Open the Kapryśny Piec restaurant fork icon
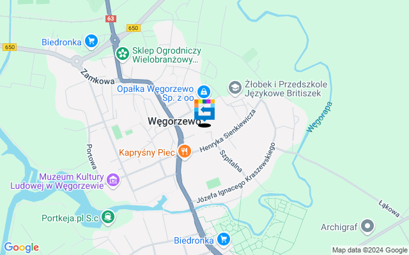409x255 pixels. click(185, 152)
